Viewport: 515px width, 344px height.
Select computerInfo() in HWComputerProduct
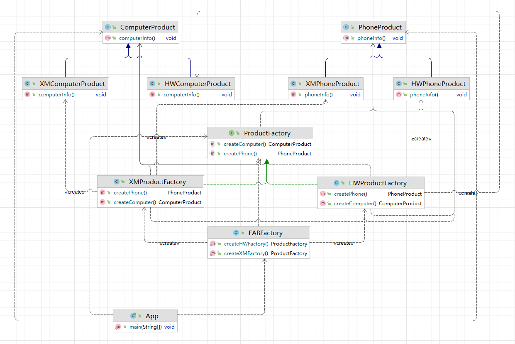click(x=181, y=94)
